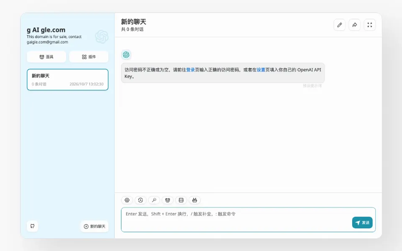Send message with 发送 button
402x251 pixels.
(362, 223)
